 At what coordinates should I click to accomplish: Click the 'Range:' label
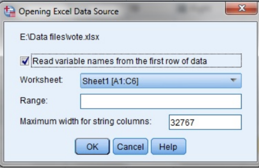tap(34, 101)
